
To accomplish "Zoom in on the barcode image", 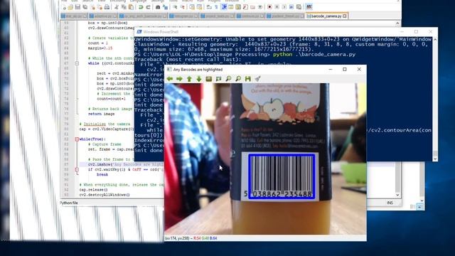I will [228, 79].
